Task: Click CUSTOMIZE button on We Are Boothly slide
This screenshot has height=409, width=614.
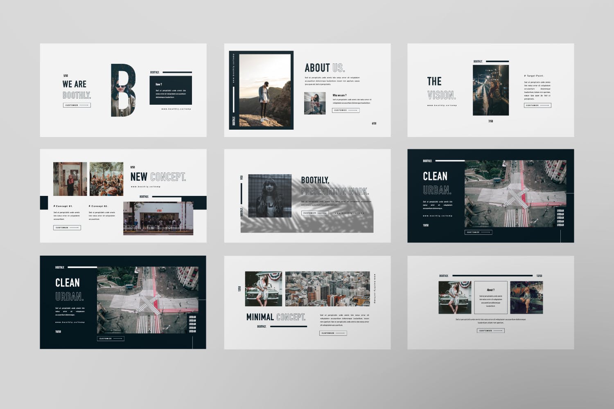Action: 77,105
